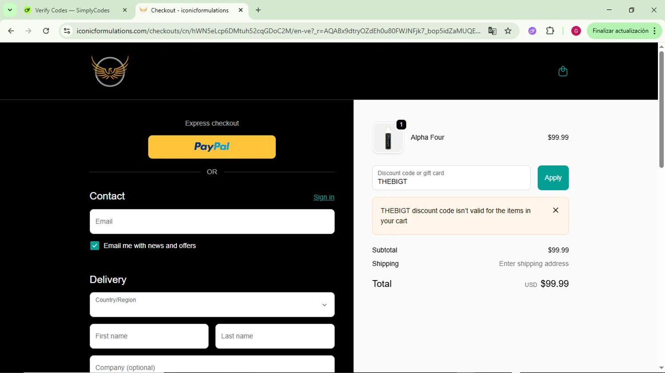Viewport: 665px width, 373px height.
Task: Close the Checkout iconicformulations tab
Action: [x=241, y=10]
